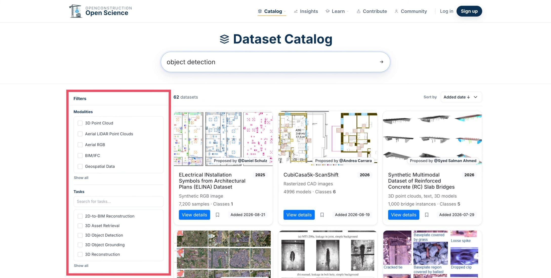
Task: Click the Added 2026-08-19 date badge
Action: point(352,215)
